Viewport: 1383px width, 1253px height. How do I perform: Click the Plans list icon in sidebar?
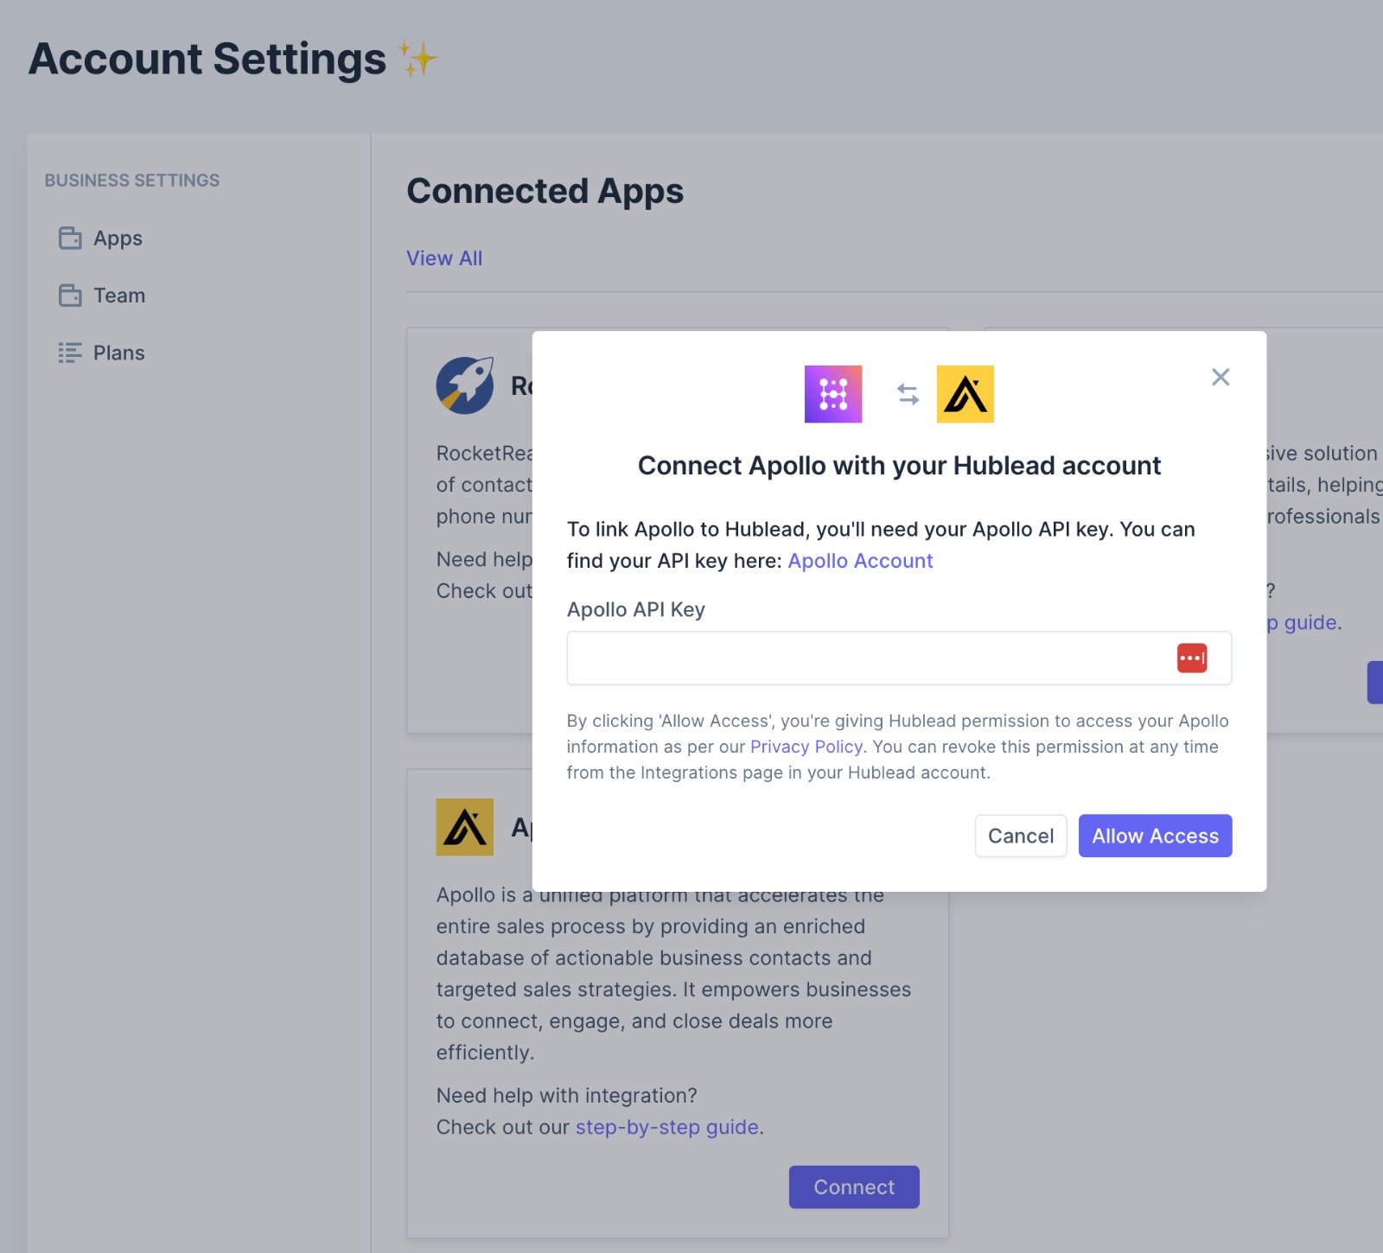(70, 353)
